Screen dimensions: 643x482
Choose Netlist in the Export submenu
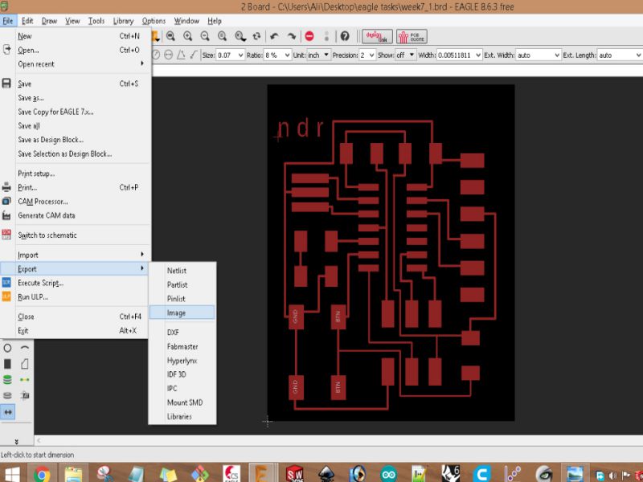tap(177, 271)
